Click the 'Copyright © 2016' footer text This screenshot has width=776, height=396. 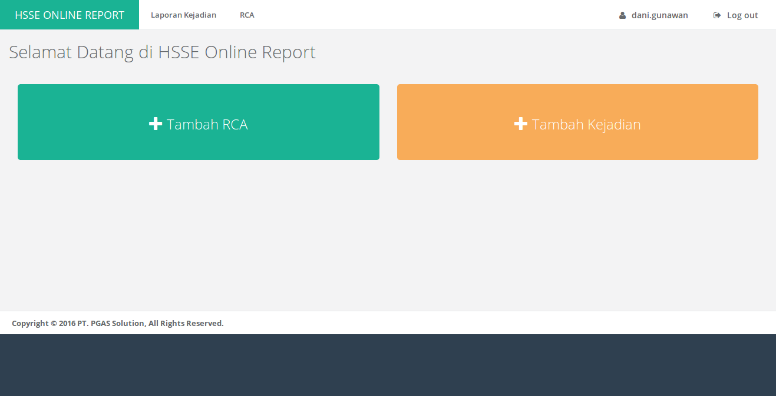pyautogui.click(x=43, y=323)
